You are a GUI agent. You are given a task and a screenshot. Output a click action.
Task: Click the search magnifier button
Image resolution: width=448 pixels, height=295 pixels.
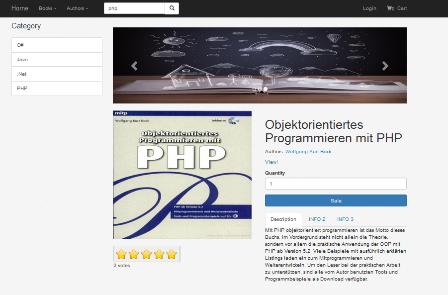pyautogui.click(x=172, y=8)
